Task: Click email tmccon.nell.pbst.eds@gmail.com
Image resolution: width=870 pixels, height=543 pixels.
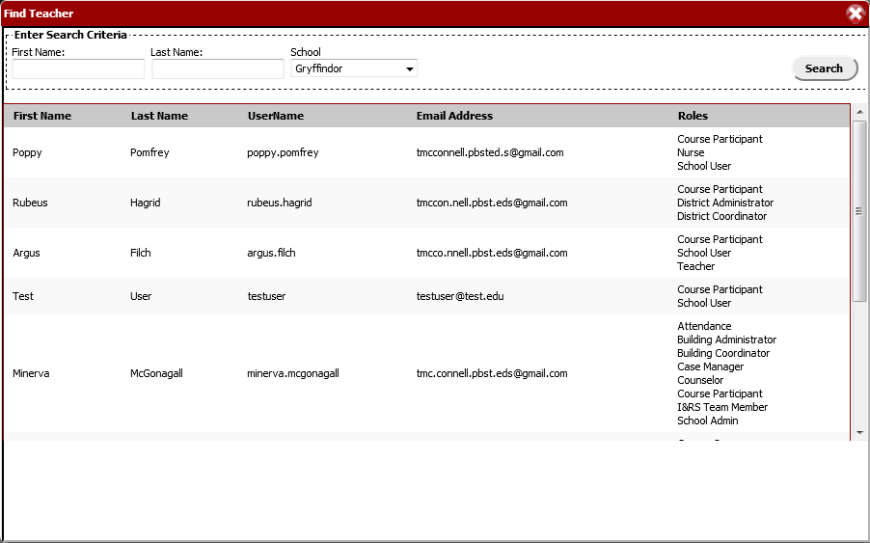Action: point(492,203)
